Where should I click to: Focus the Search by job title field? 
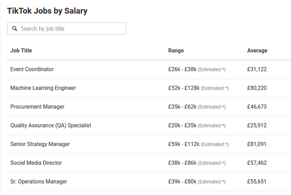(x=71, y=29)
